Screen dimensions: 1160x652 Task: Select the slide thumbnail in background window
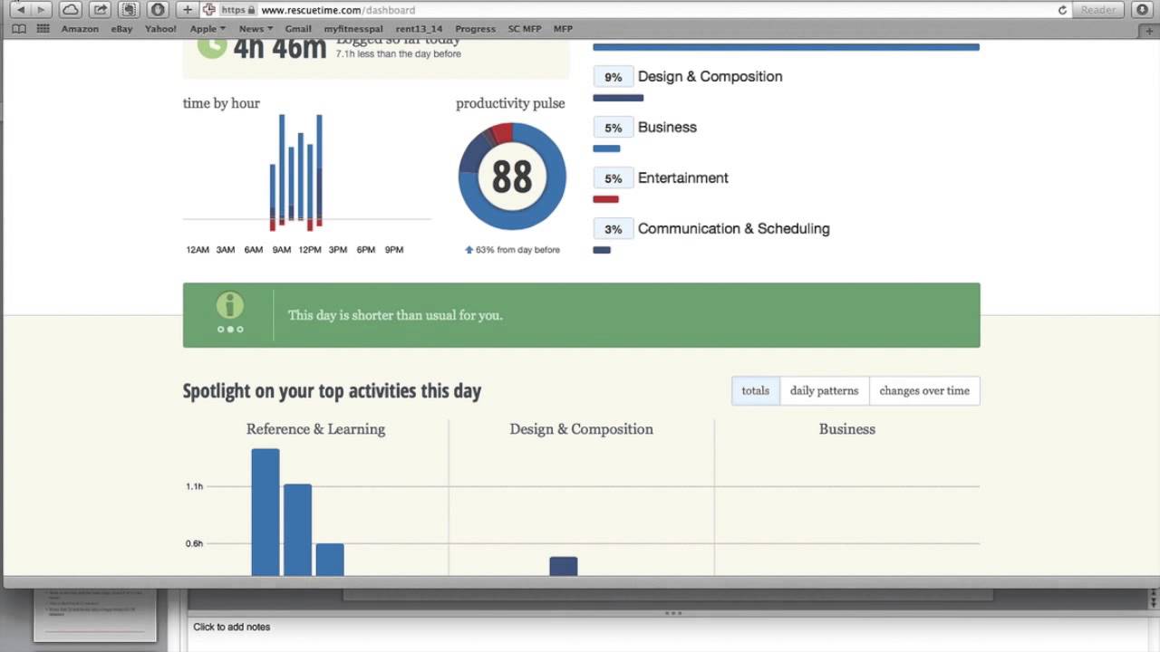[95, 614]
